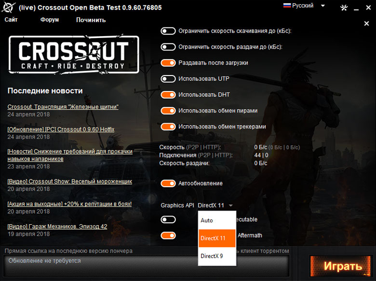
Task: Select Auto in Graphics API list
Action: tap(217, 220)
